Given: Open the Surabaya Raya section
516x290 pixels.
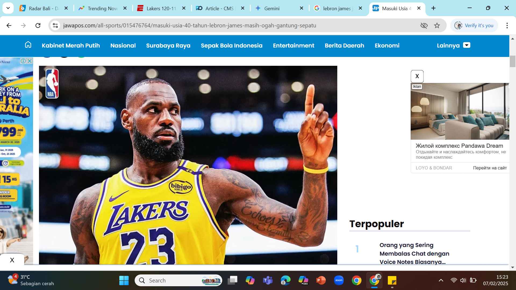Looking at the screenshot, I should tap(168, 46).
